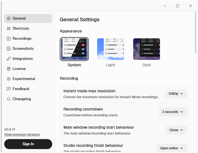
Task: Go to the Experimental settings section
Action: pyautogui.click(x=24, y=79)
